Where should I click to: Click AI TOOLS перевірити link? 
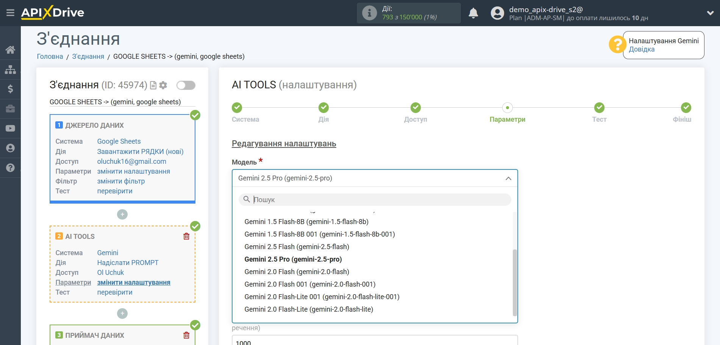pos(115,292)
